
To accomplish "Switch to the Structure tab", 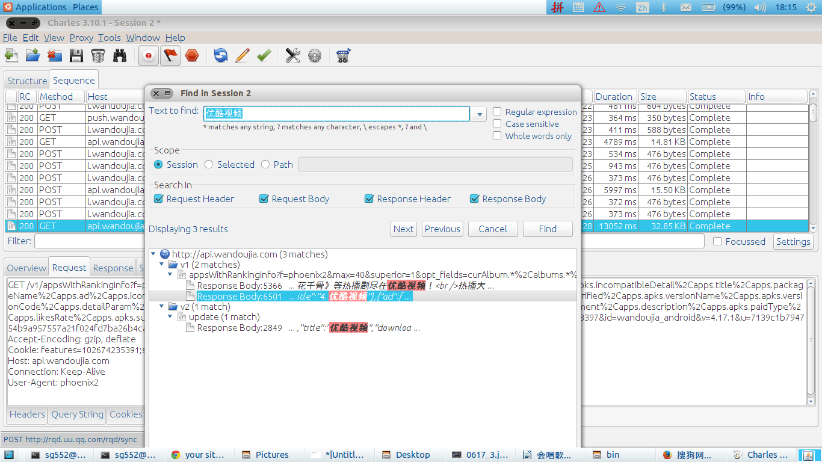I will click(26, 79).
